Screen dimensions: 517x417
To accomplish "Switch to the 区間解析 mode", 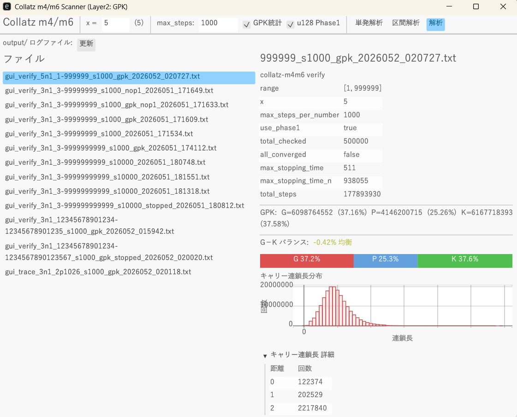I will (405, 22).
